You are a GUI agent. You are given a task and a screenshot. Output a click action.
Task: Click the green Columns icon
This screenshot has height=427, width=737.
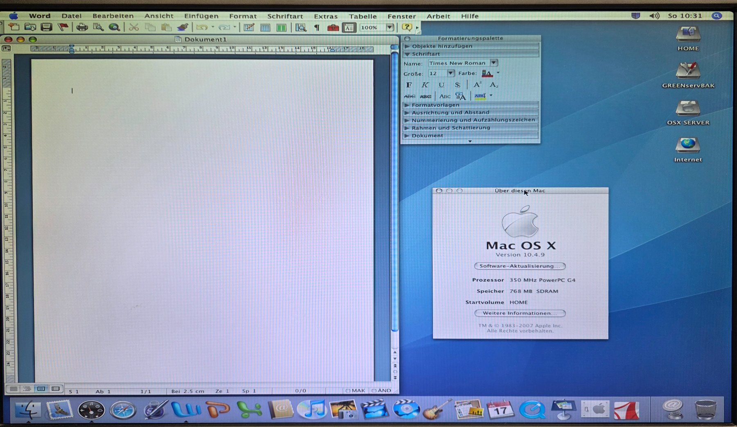pyautogui.click(x=281, y=27)
